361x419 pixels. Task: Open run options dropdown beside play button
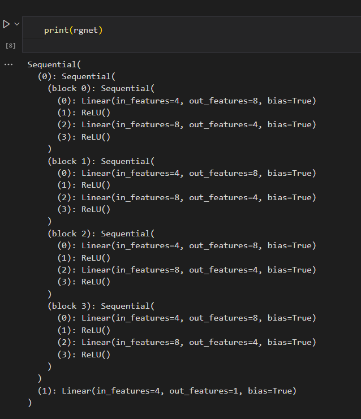(x=17, y=24)
